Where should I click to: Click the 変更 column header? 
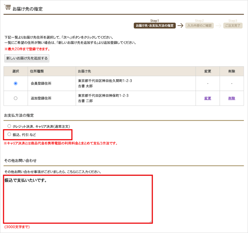pos(208,71)
